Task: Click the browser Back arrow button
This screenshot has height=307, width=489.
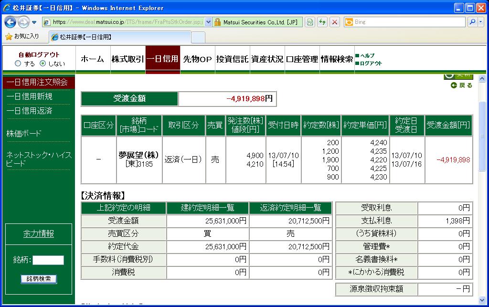Action: click(11, 22)
